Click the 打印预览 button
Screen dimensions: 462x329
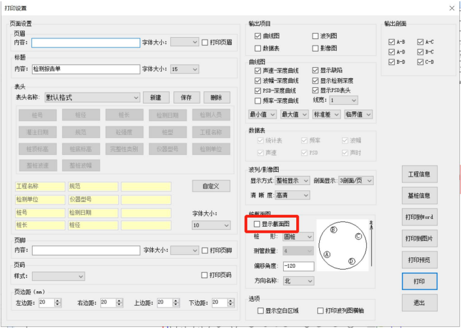418,260
